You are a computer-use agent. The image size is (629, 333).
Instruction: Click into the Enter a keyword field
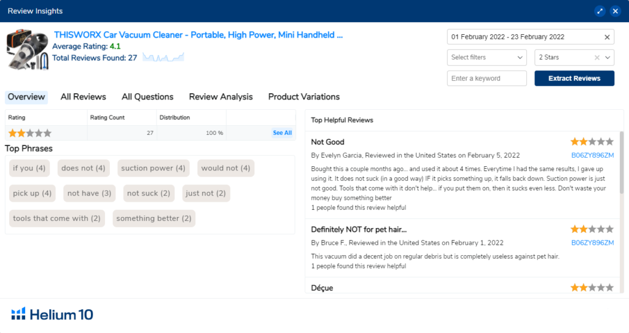(486, 78)
